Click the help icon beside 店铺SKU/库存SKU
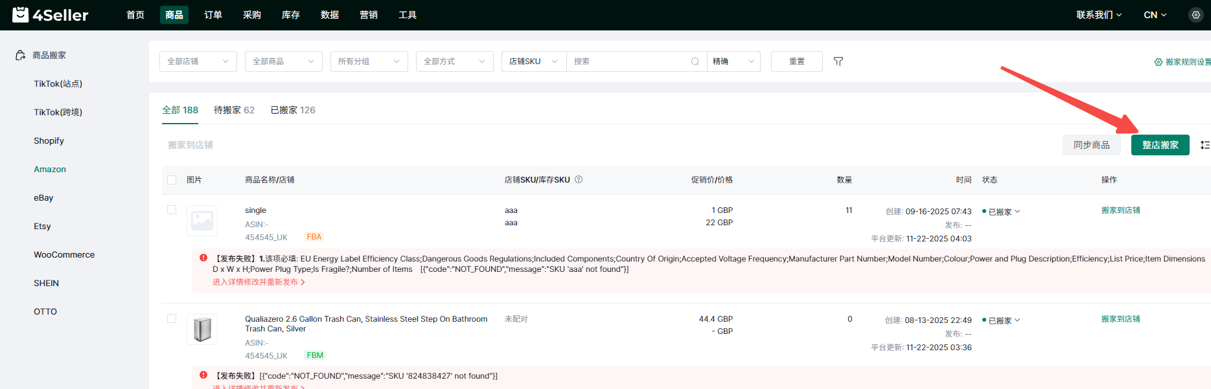The image size is (1211, 389). point(579,180)
